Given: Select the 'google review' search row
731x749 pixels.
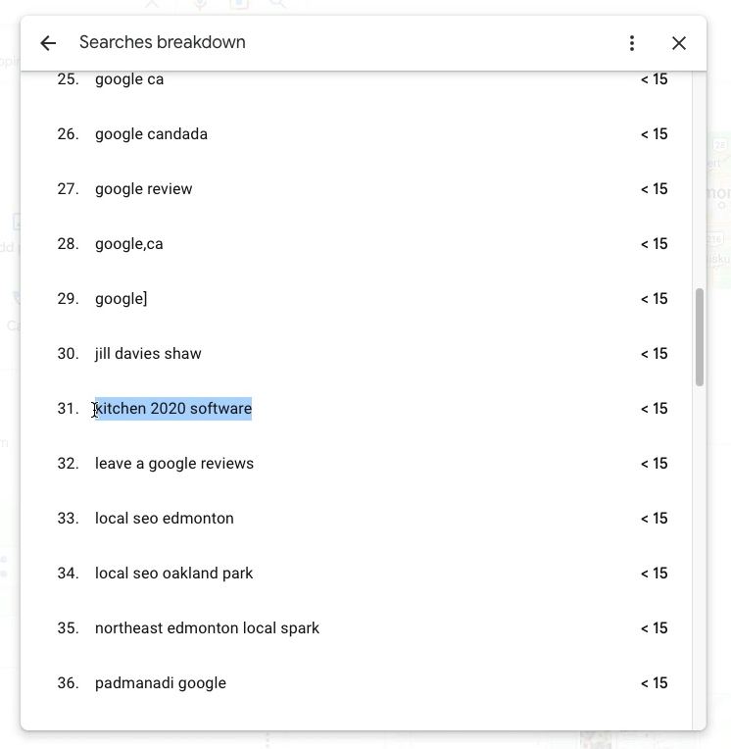Looking at the screenshot, I should point(144,189).
